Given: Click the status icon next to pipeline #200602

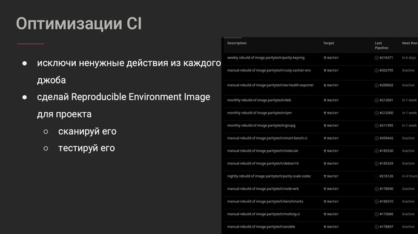Looking at the screenshot, I should coord(376,85).
